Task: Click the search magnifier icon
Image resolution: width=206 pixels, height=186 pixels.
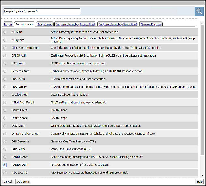Action: pyautogui.click(x=199, y=11)
